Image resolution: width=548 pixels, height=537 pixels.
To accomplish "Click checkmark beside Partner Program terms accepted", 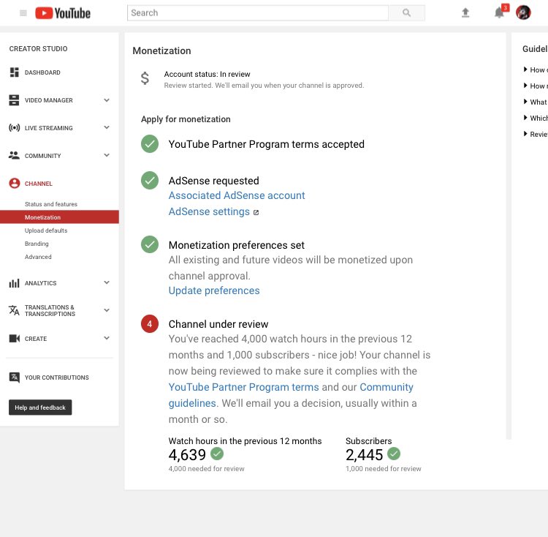I will point(150,144).
